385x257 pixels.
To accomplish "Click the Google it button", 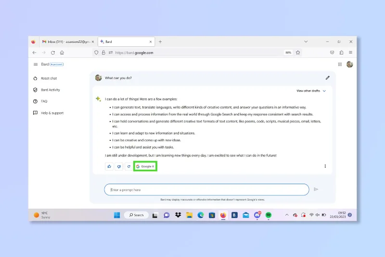I will (145, 166).
